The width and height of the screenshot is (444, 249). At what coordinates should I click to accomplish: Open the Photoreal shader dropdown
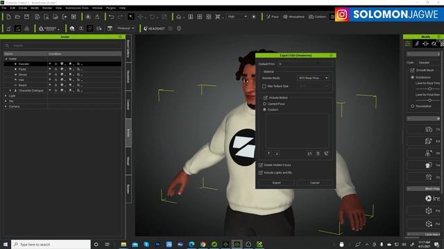126,28
